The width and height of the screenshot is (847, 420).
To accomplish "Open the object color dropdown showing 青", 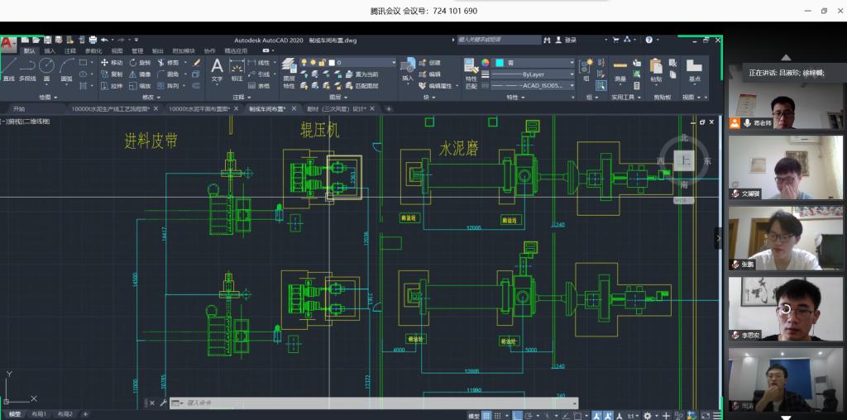I will click(535, 62).
